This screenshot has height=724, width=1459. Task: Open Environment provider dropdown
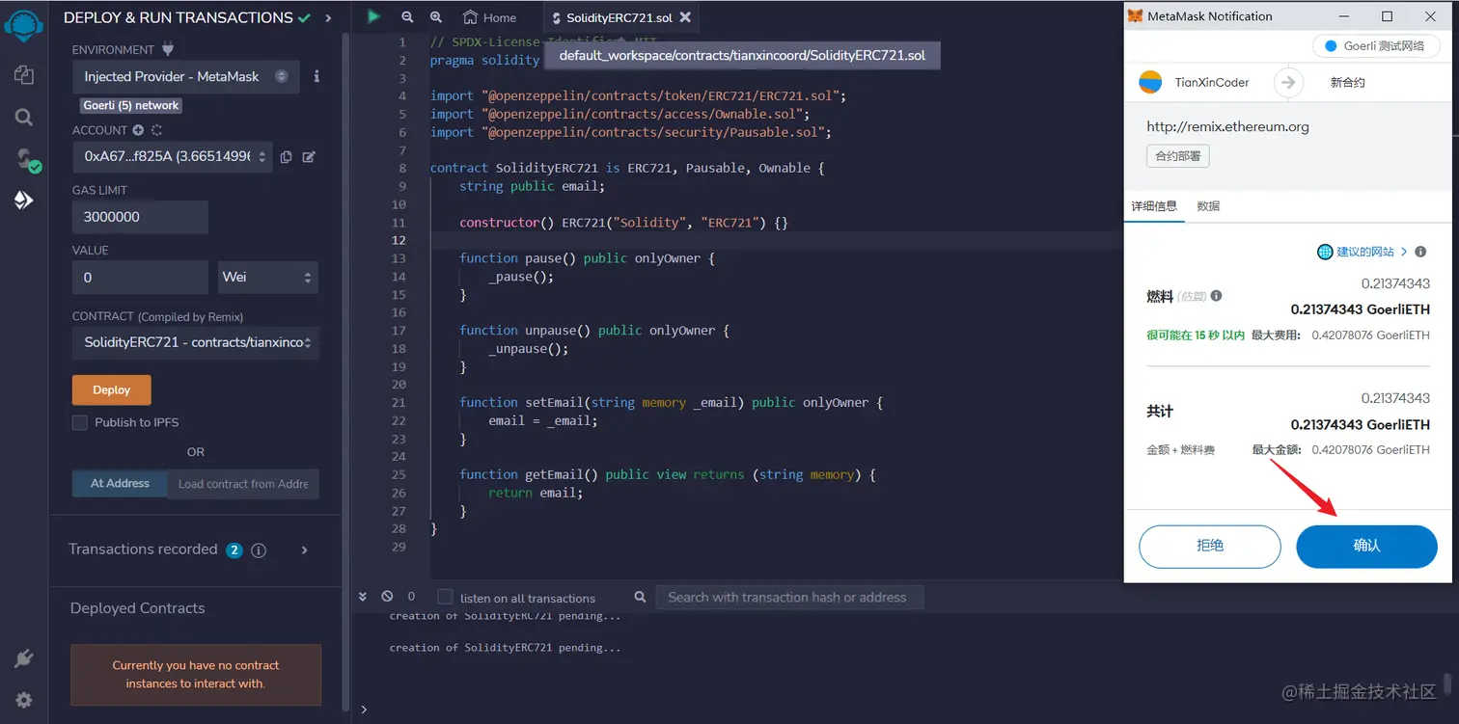pos(185,76)
